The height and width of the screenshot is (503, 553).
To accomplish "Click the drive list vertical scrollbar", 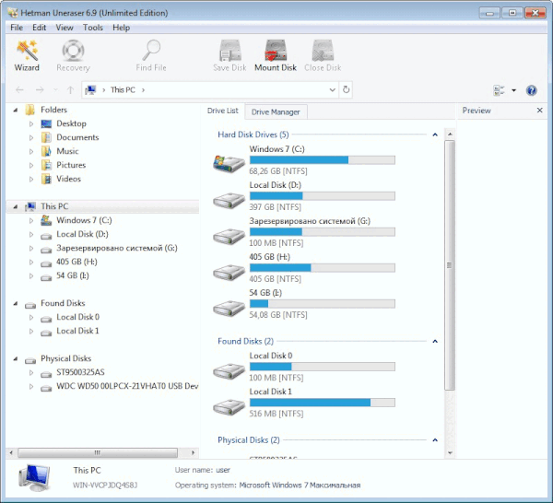I will coord(450,265).
